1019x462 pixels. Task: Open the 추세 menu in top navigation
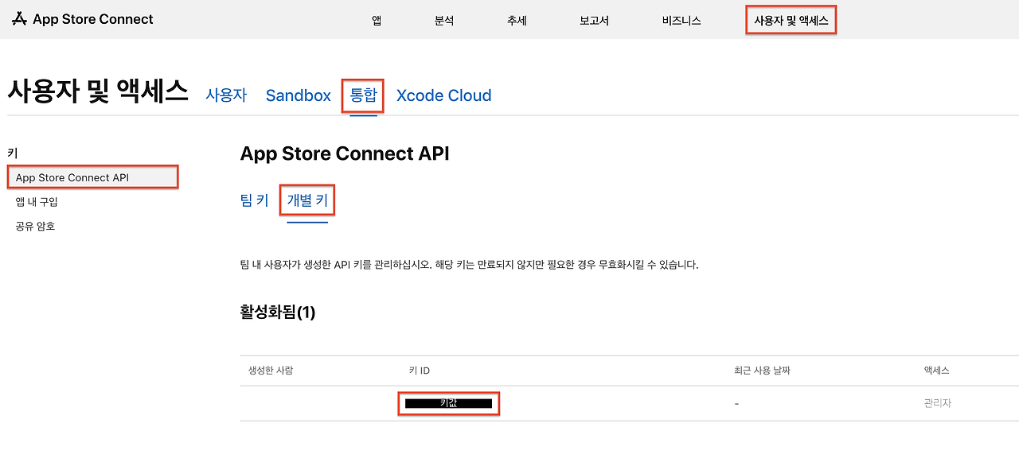pyautogui.click(x=517, y=21)
